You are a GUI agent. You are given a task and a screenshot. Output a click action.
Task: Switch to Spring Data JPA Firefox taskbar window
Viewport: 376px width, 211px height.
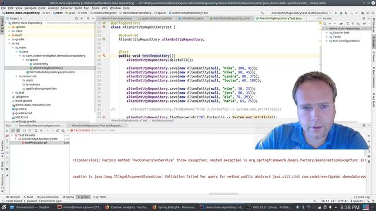[x=174, y=207]
